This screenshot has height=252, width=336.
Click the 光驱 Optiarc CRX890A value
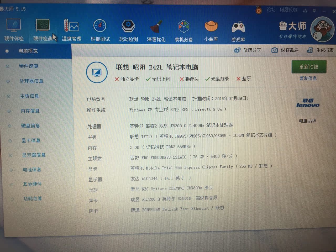[172, 188]
